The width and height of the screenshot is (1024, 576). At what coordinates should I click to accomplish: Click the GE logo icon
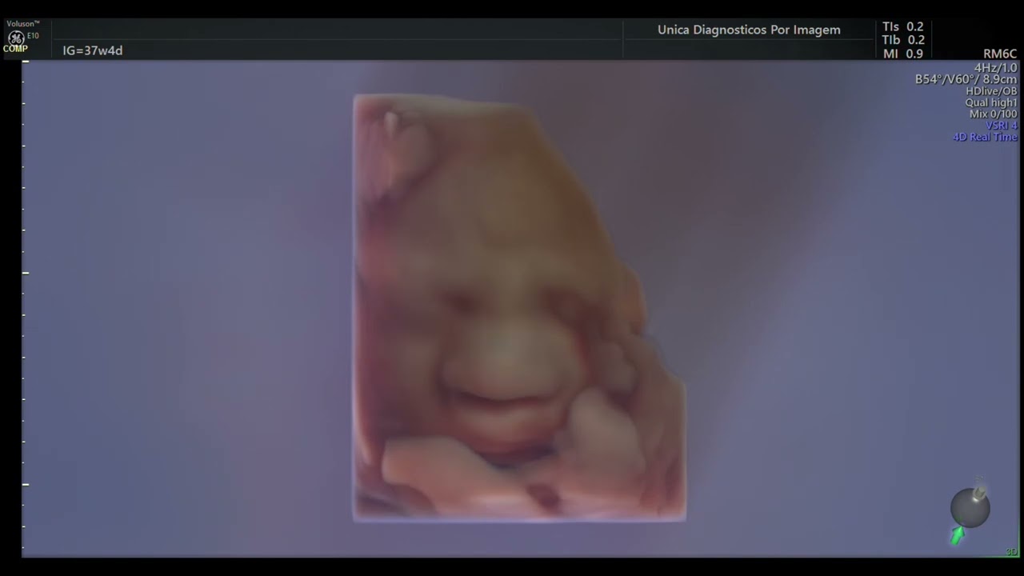coord(15,38)
